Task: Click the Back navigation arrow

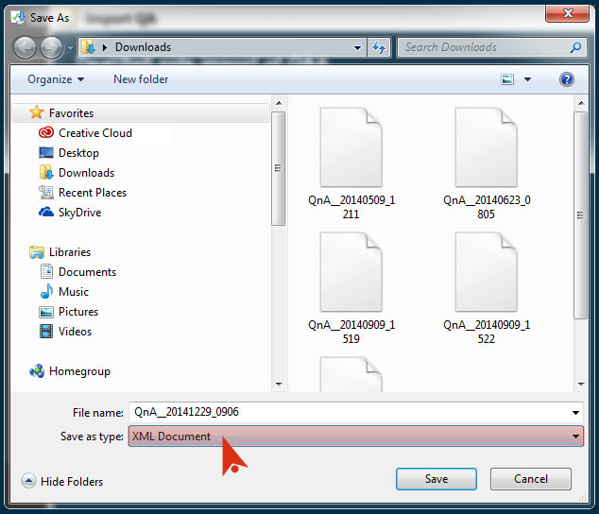Action: (25, 47)
